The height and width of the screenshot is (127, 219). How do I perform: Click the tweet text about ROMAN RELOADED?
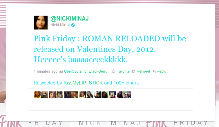[x=110, y=49]
